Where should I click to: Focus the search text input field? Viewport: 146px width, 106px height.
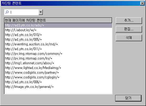(24, 12)
